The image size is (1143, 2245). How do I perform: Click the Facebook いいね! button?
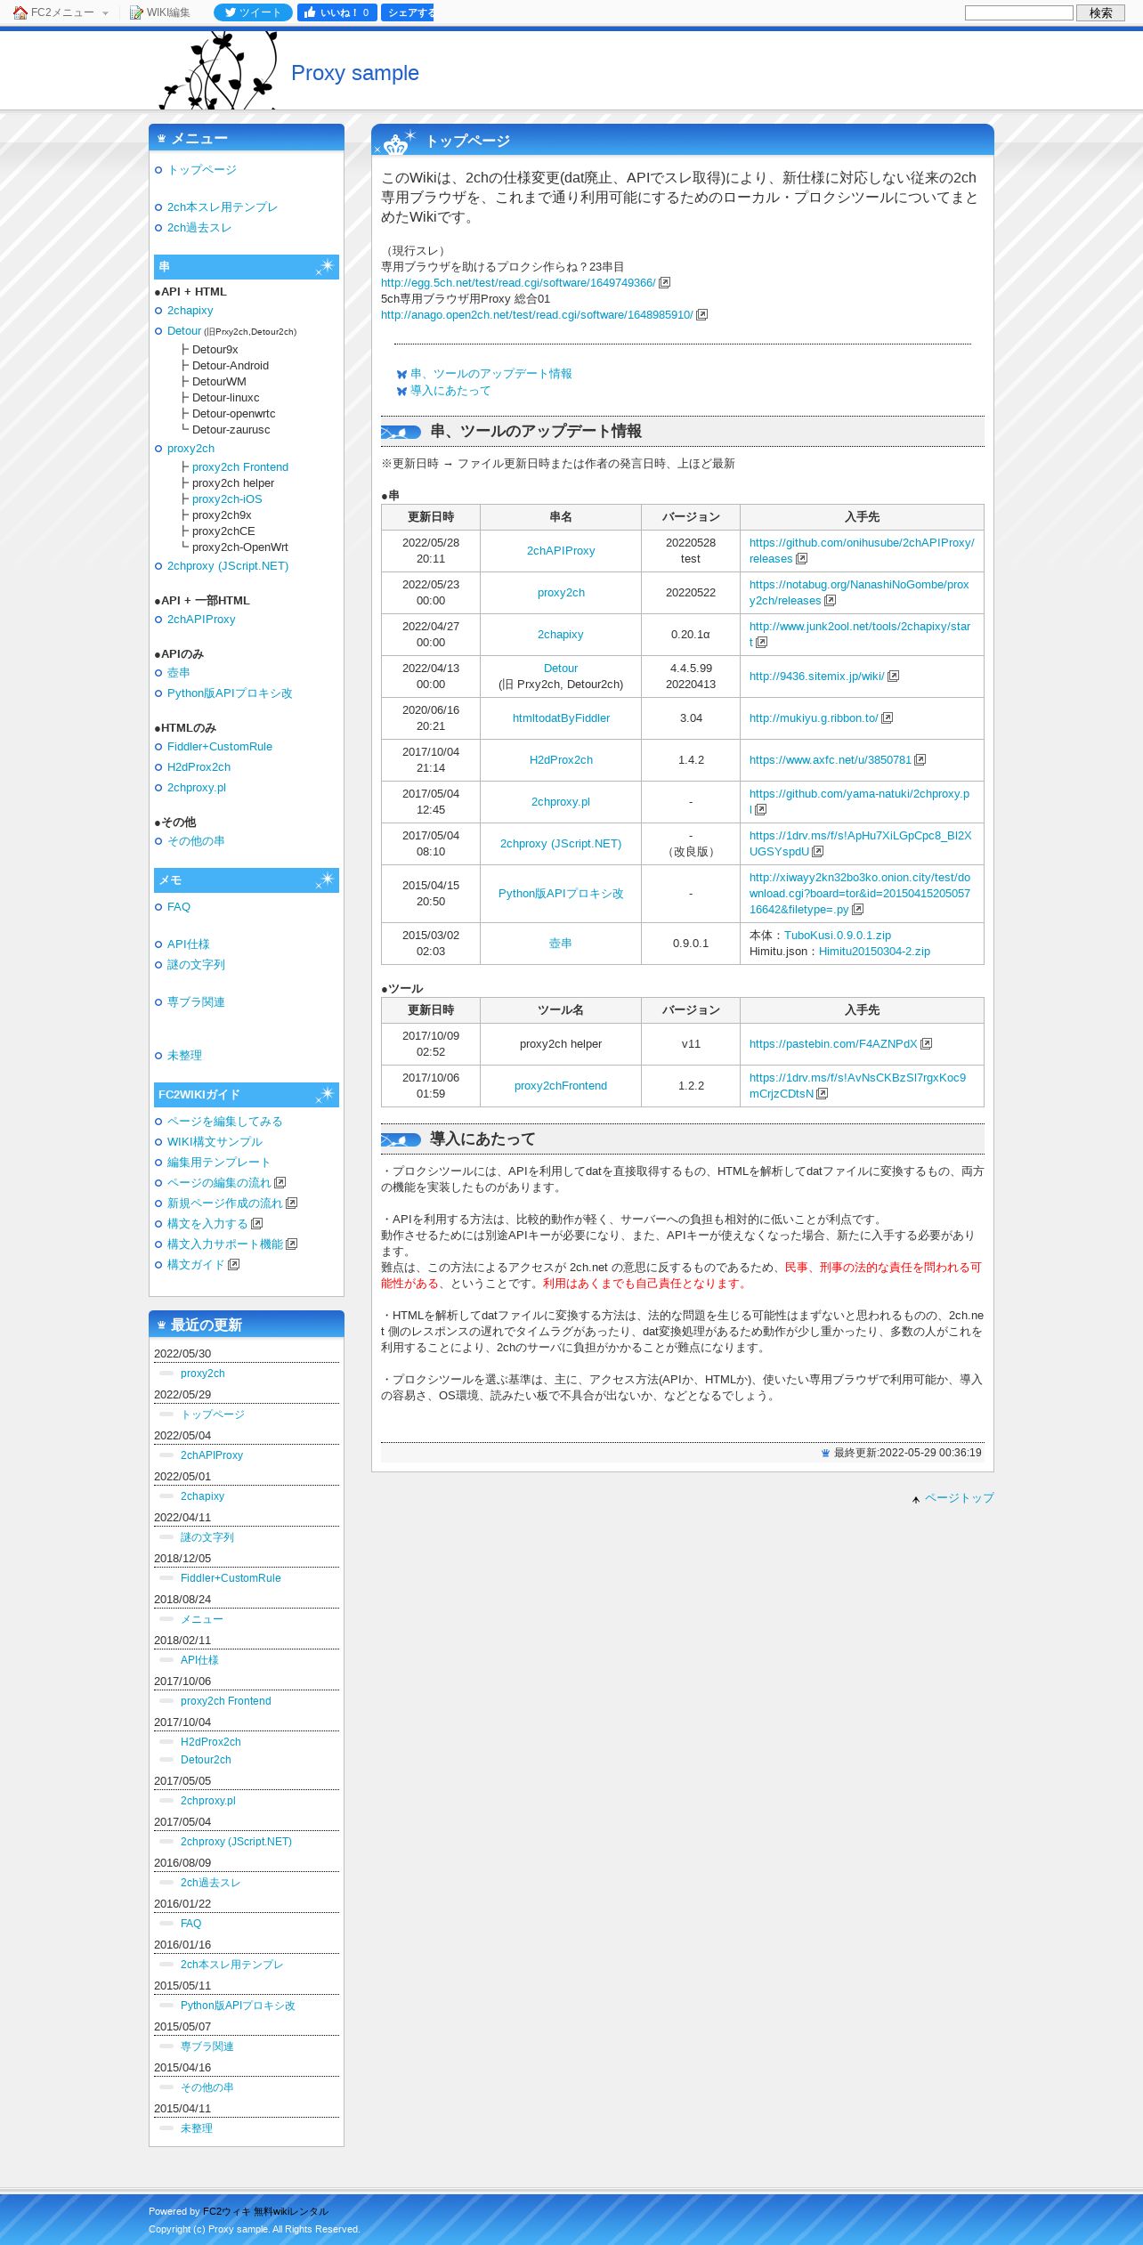click(x=336, y=12)
